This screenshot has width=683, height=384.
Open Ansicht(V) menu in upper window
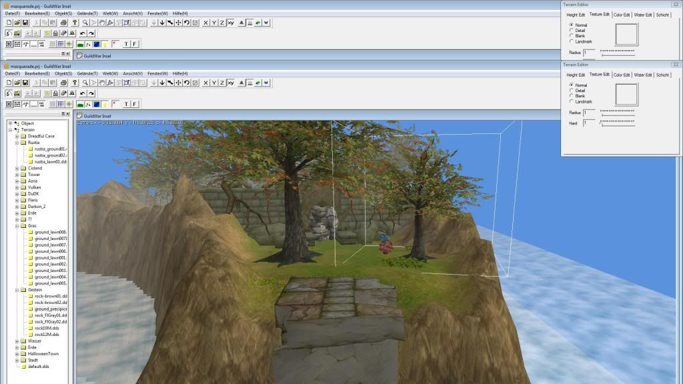click(133, 13)
